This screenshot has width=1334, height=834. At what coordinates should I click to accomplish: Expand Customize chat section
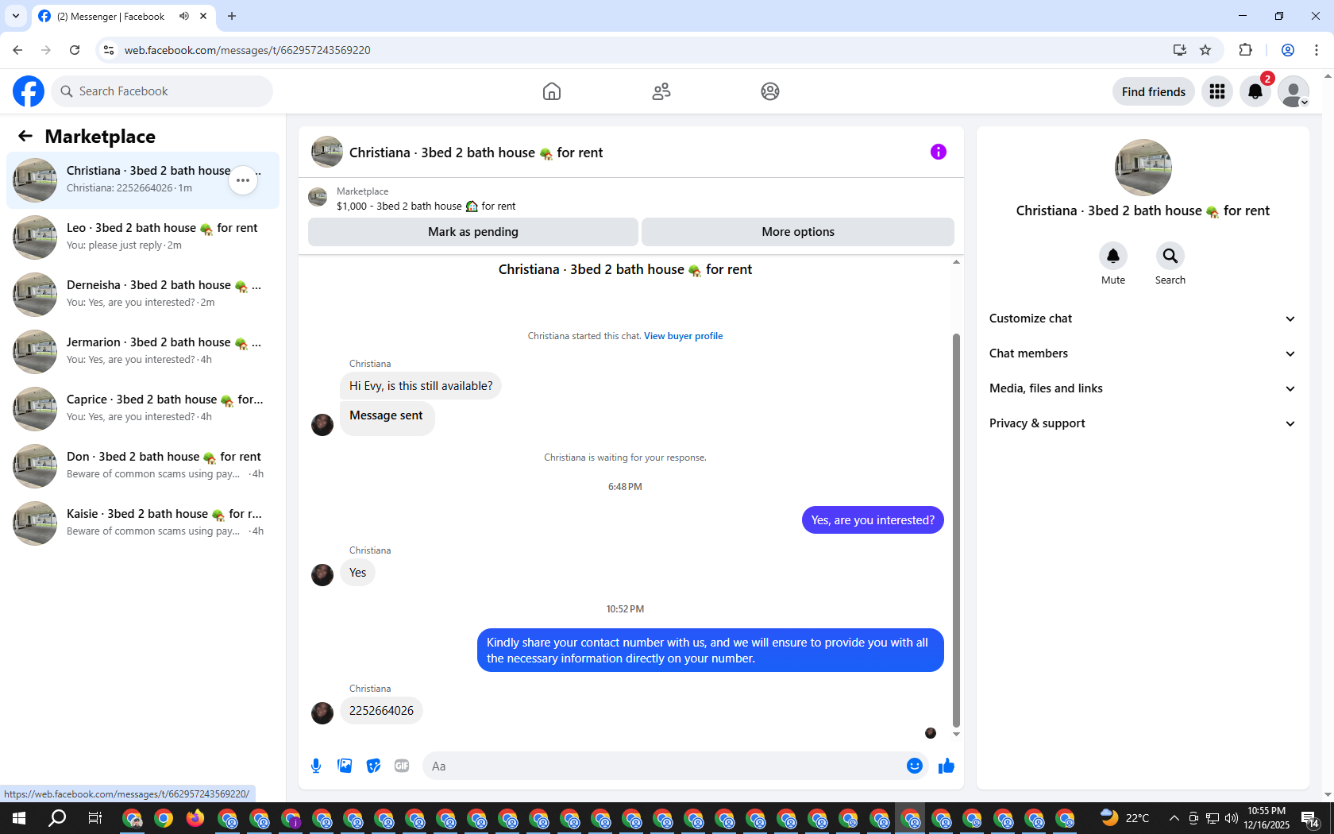click(x=1143, y=319)
